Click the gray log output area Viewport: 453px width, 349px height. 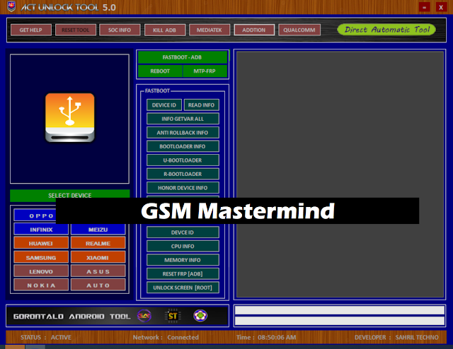tap(340, 174)
